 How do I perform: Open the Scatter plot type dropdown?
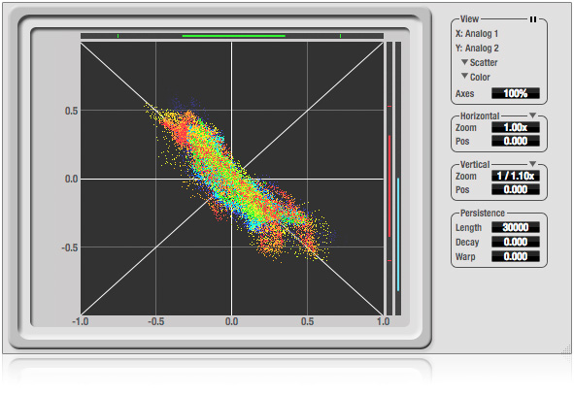[x=479, y=62]
